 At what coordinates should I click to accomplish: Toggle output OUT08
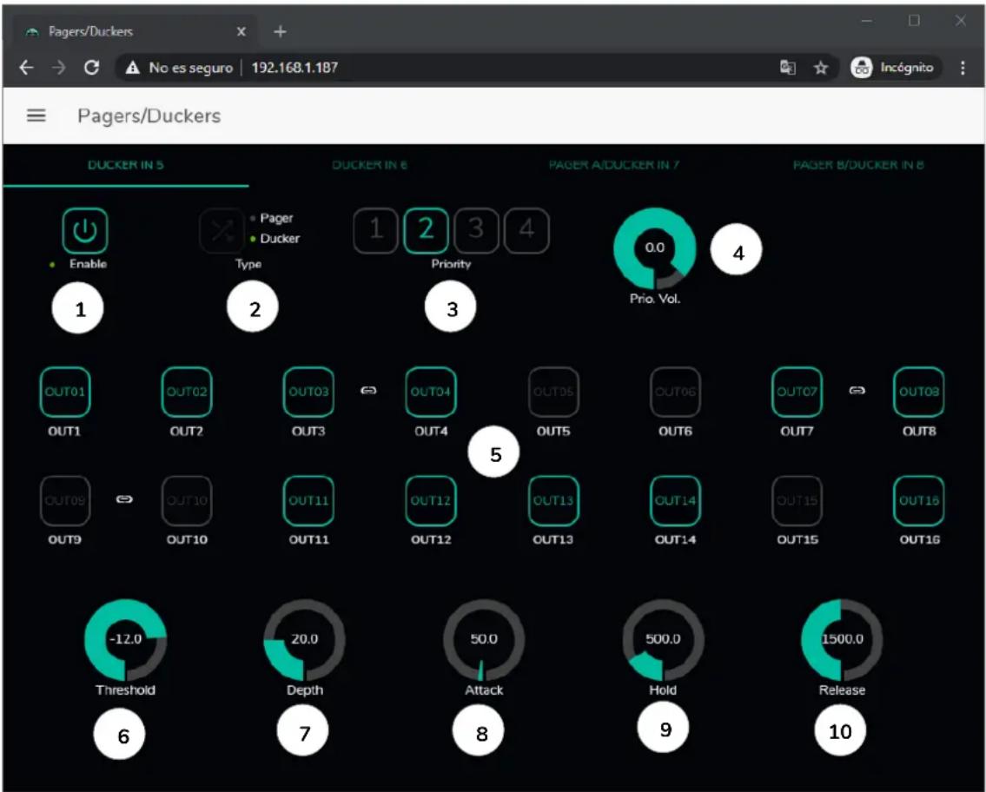[x=919, y=393]
